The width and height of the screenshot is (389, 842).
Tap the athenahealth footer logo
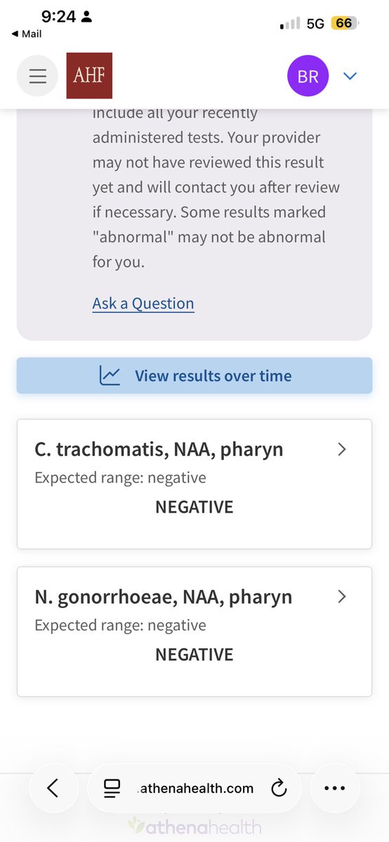click(x=194, y=827)
